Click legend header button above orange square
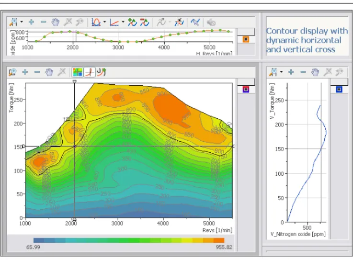Viewport: 353px width, 260px height. [246, 32]
